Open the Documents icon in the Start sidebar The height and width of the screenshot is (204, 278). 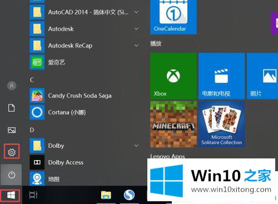12,108
